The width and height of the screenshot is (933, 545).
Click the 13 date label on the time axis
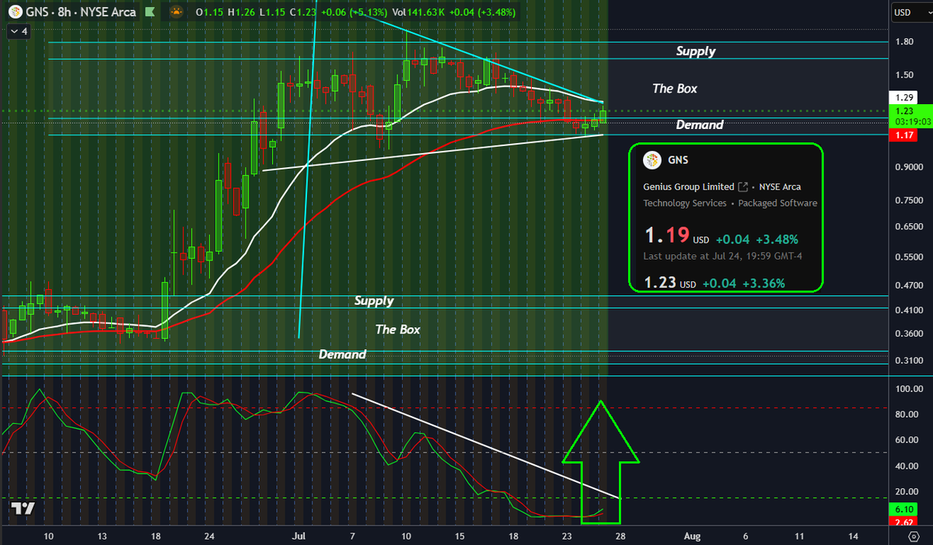(102, 536)
